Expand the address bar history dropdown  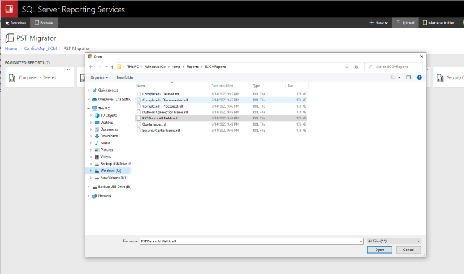(347, 67)
